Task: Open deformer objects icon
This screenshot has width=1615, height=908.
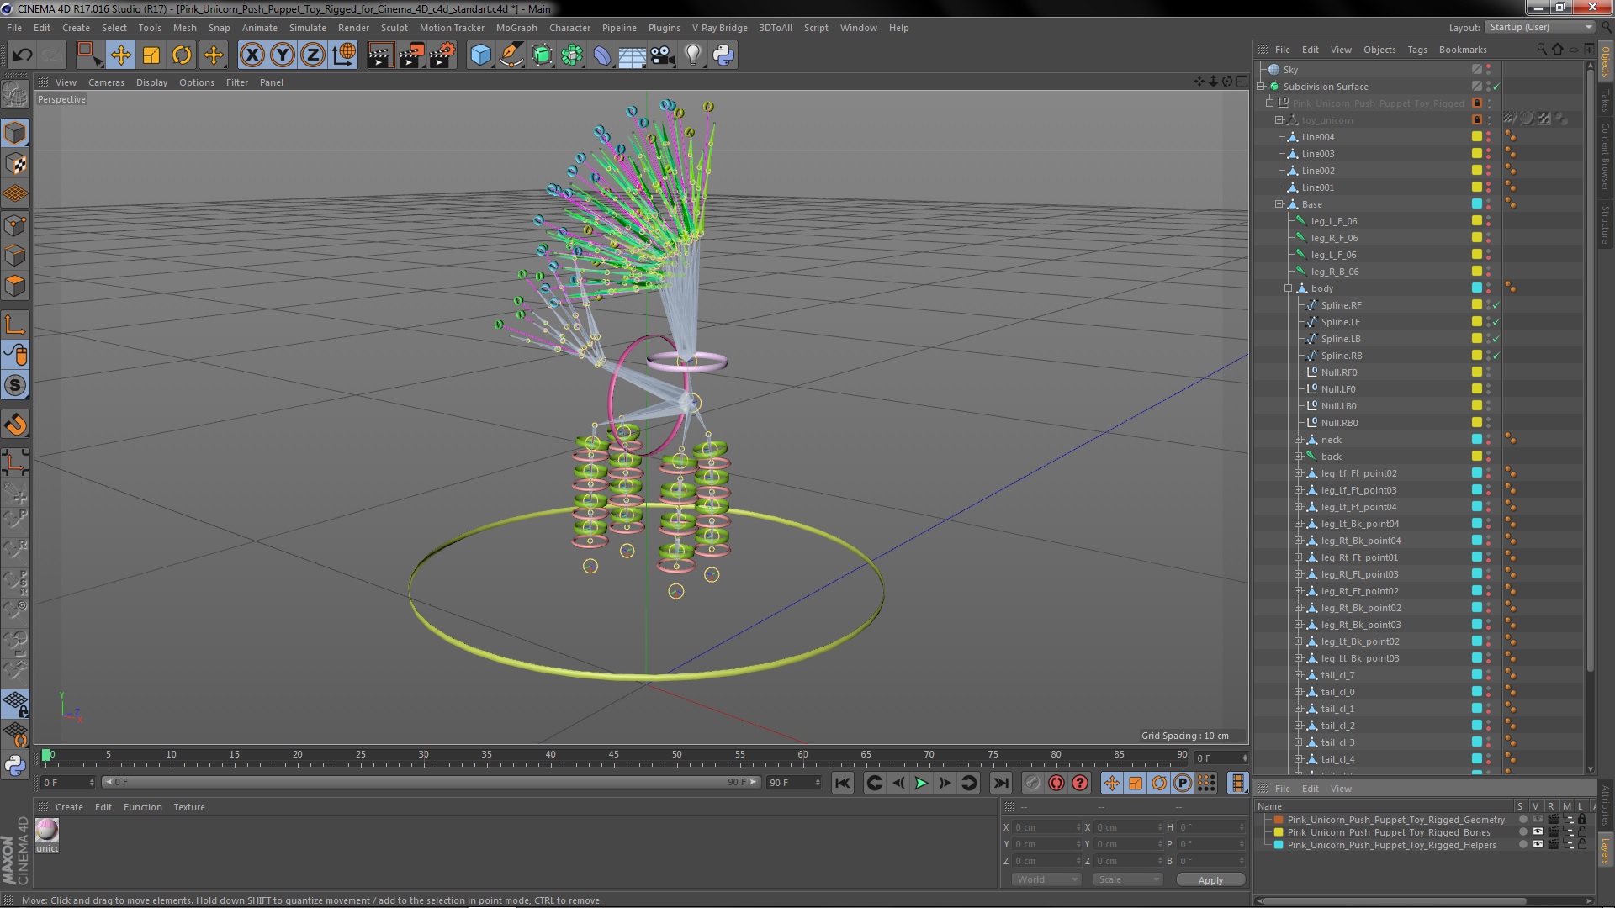Action: click(x=602, y=55)
